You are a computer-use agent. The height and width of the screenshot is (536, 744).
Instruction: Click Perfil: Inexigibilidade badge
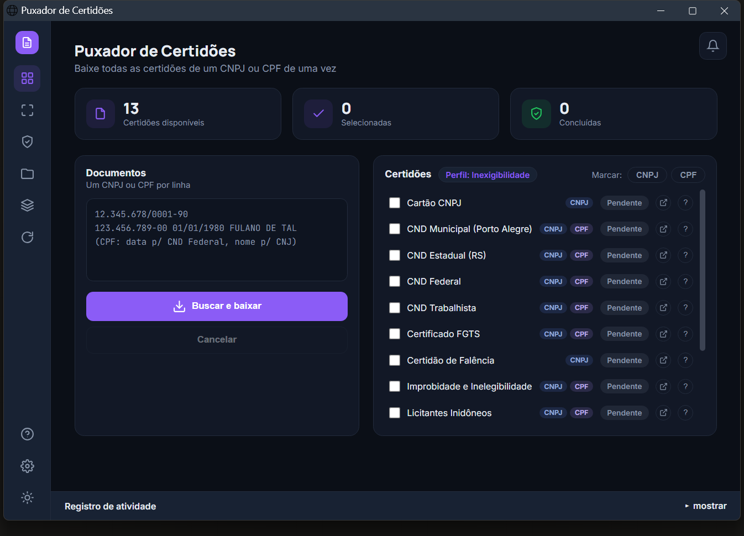pyautogui.click(x=488, y=175)
